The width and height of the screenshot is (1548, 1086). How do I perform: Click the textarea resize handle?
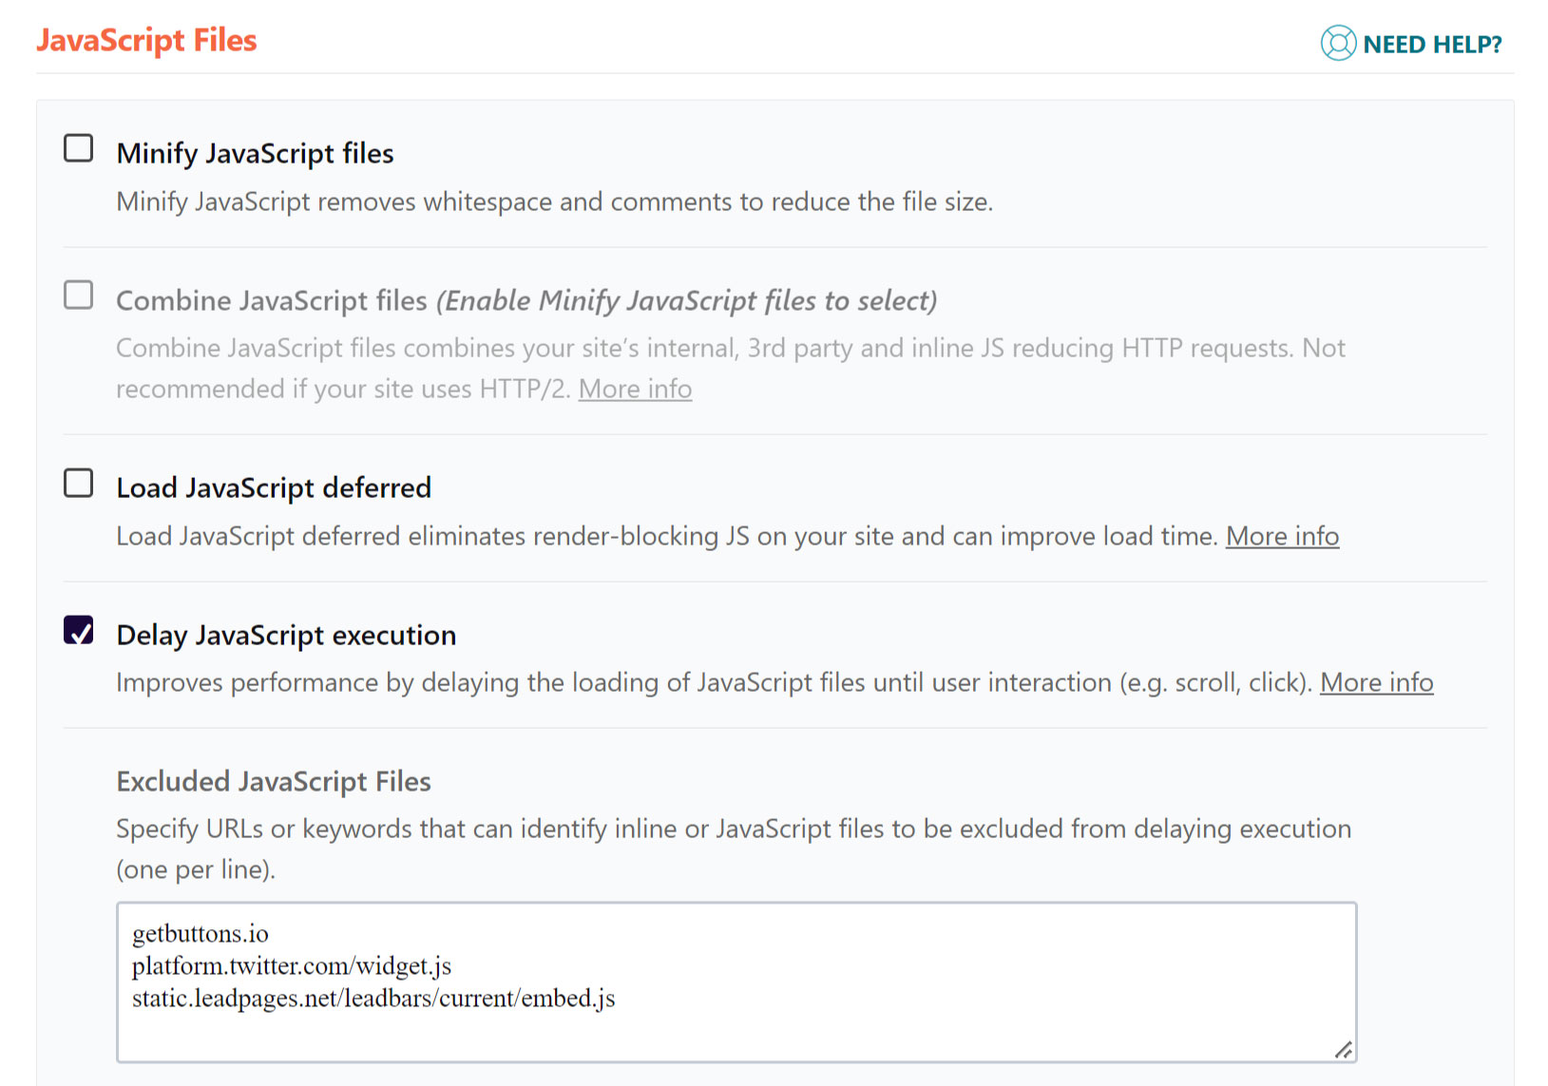pos(1343,1050)
